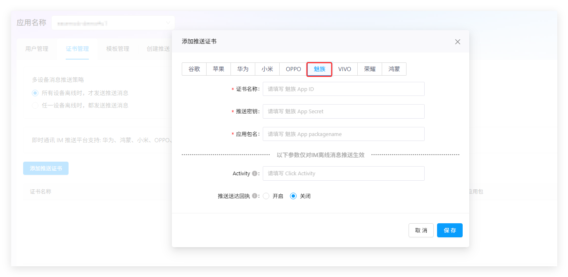The image size is (568, 277).
Task: Click the info icon next to Activity
Action: coord(254,174)
